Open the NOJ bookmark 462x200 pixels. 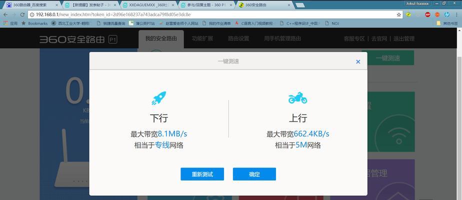332,23
